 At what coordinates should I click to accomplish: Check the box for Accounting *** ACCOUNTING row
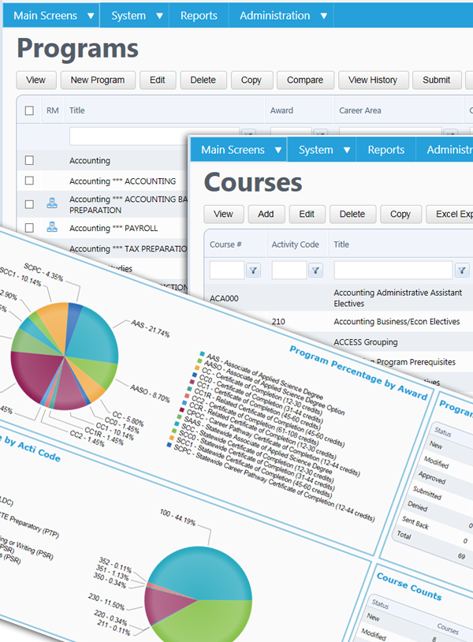pyautogui.click(x=29, y=181)
